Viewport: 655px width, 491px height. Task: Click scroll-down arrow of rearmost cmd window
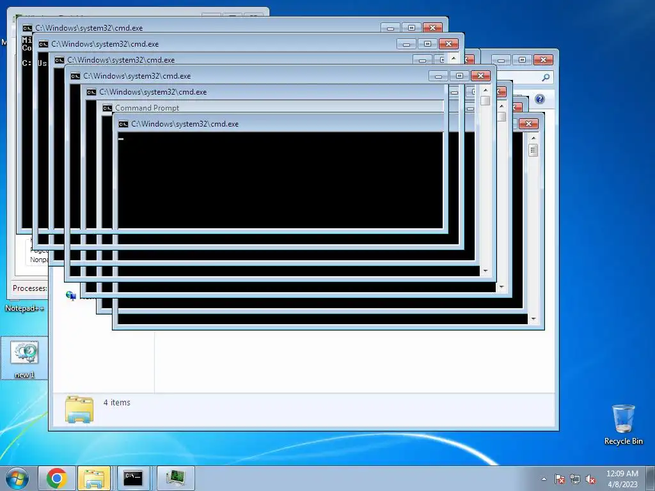[x=533, y=319]
